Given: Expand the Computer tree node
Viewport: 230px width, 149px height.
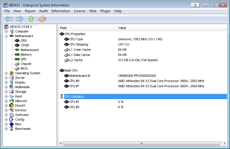Looking at the screenshot, I should (6, 31).
